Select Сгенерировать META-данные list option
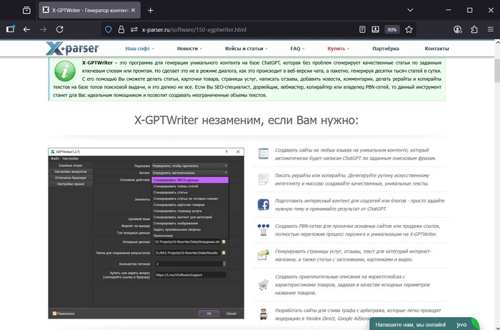This screenshot has width=500, height=330. 189,180
